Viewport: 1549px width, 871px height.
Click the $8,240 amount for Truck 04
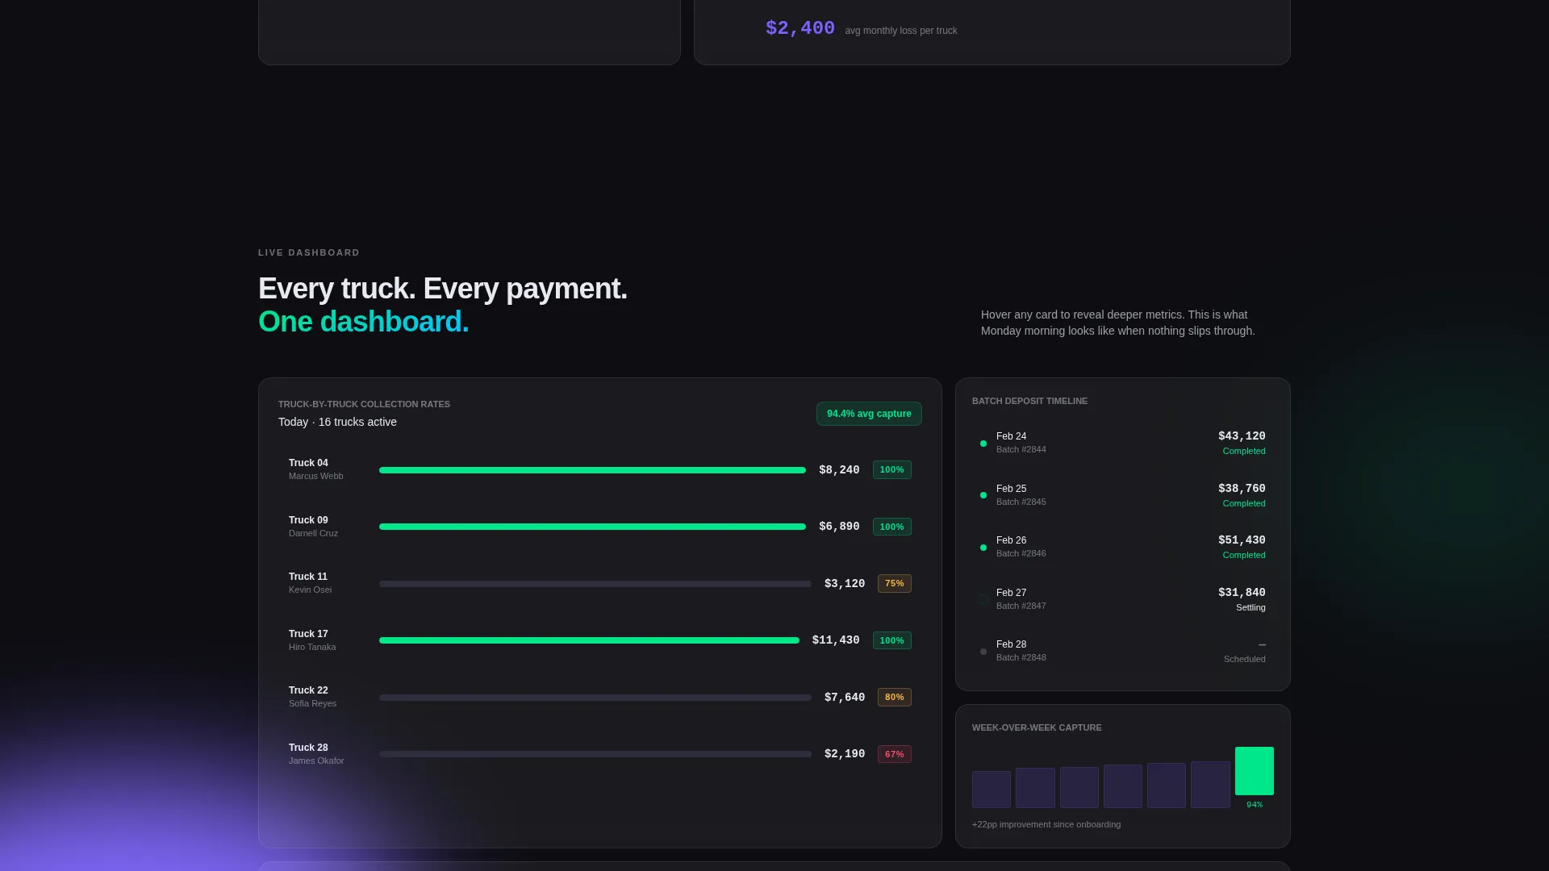coord(839,470)
